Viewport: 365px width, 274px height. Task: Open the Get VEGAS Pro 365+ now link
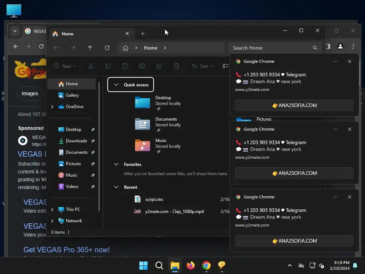67,250
